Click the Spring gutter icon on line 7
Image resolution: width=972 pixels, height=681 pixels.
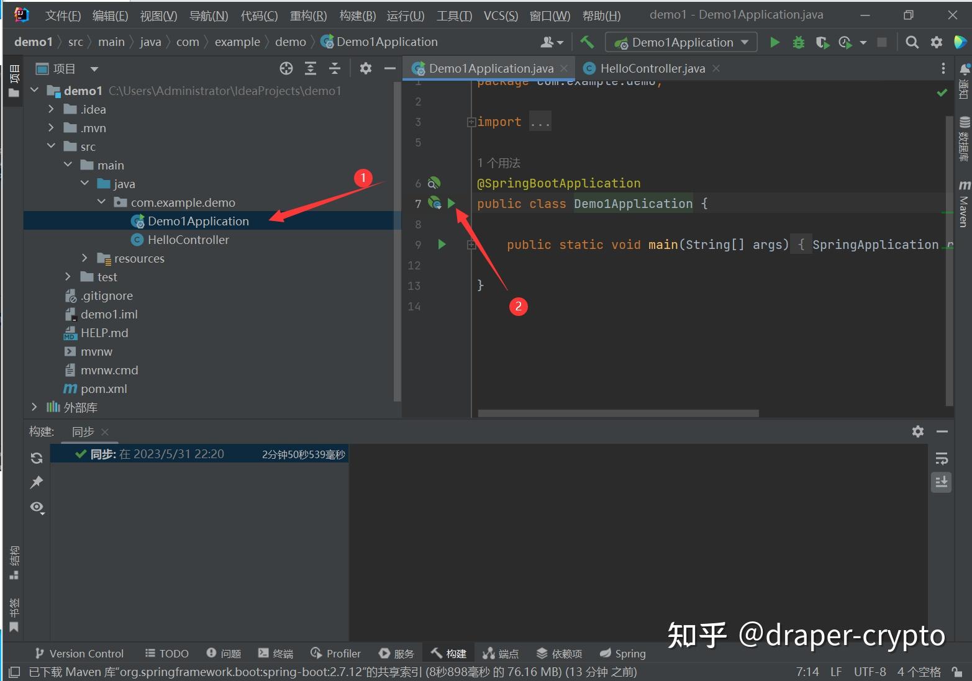click(x=435, y=203)
